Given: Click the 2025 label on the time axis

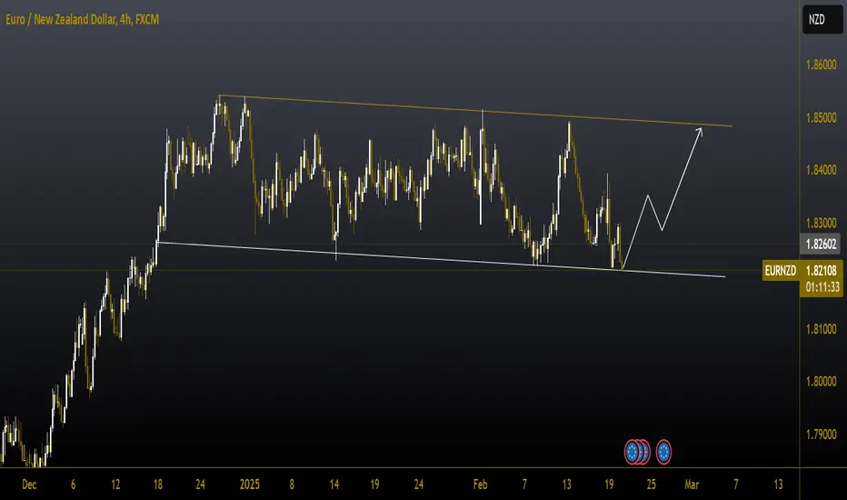Looking at the screenshot, I should pyautogui.click(x=250, y=485).
